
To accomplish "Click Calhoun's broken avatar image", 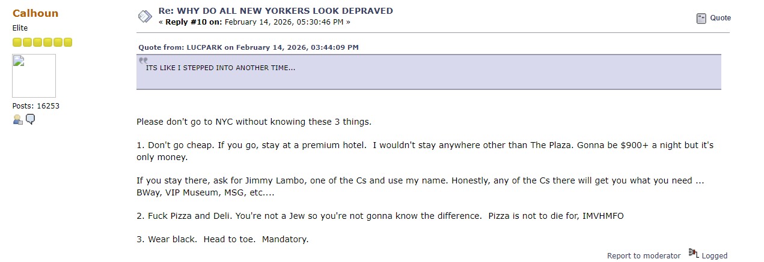I will pyautogui.click(x=34, y=76).
